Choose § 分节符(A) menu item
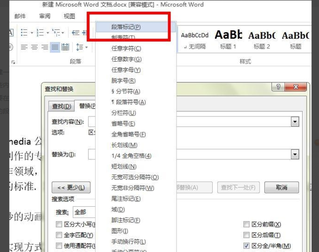 click(x=136, y=91)
